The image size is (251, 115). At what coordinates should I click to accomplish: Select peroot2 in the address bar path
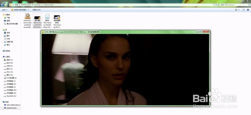tap(37, 5)
